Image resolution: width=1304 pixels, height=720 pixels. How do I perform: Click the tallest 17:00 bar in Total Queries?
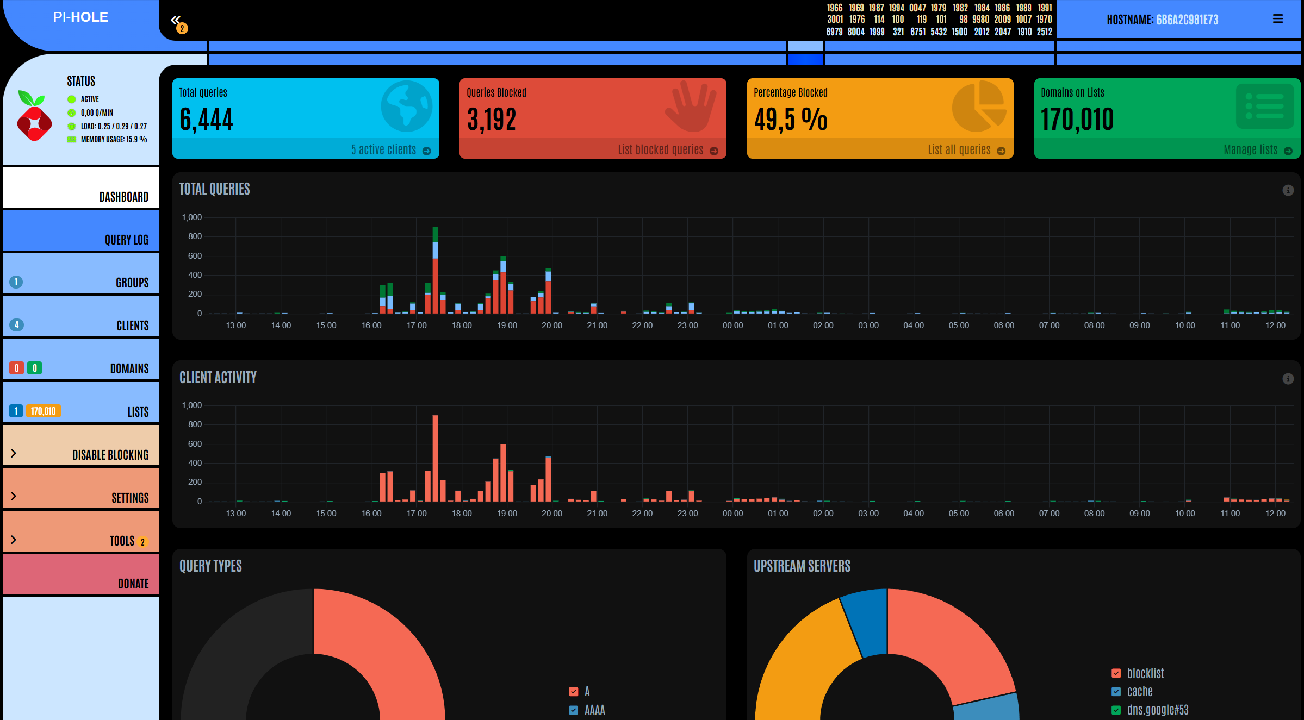(435, 270)
